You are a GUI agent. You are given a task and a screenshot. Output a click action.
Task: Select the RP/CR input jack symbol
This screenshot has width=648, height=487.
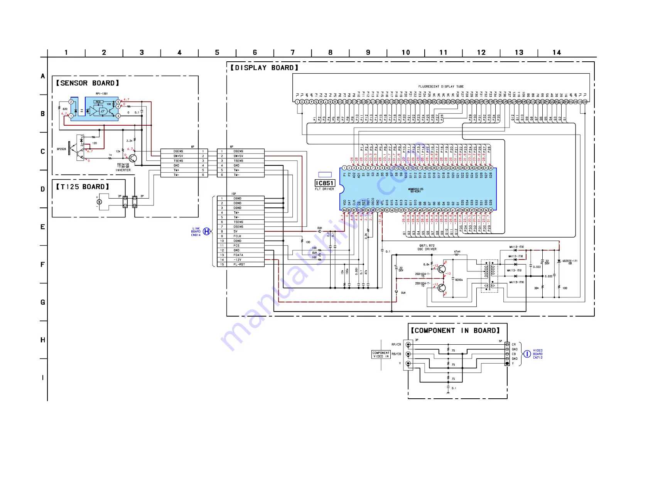pyautogui.click(x=408, y=344)
